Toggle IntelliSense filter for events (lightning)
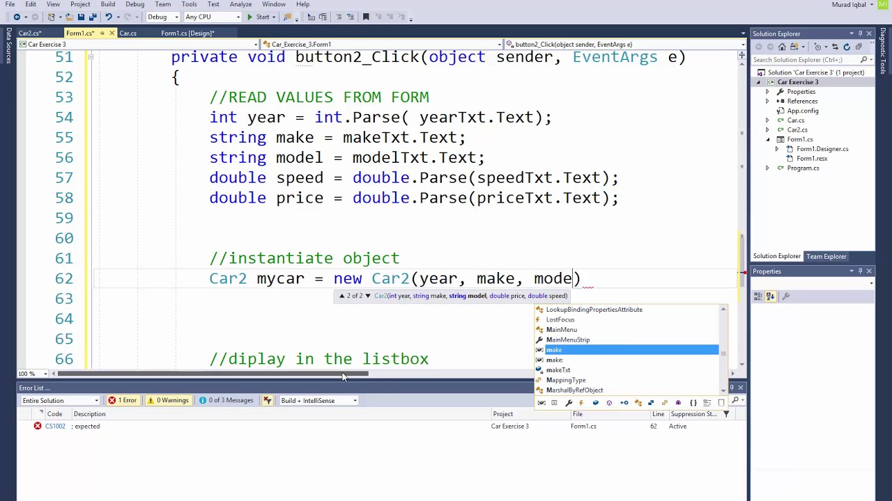This screenshot has width=892, height=501. [581, 403]
